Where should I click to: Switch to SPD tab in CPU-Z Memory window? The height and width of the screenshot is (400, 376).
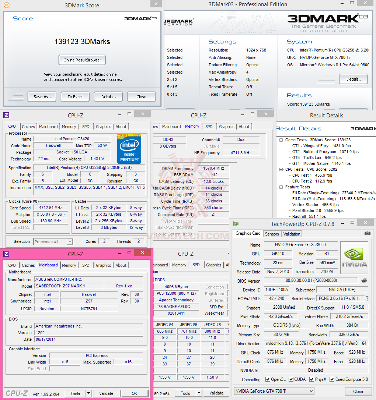point(209,127)
